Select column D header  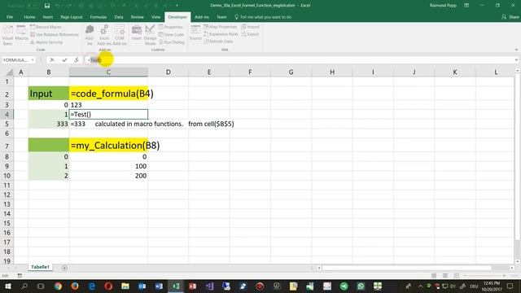(x=169, y=72)
